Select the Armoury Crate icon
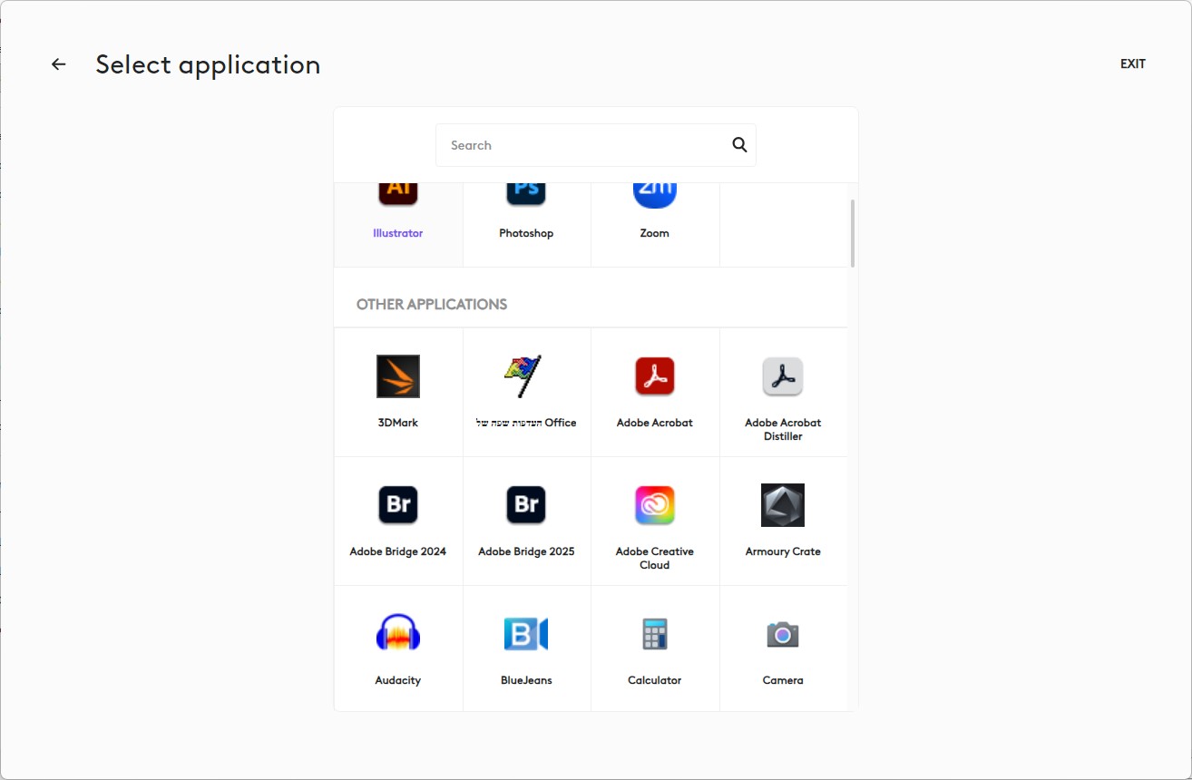The width and height of the screenshot is (1192, 780). click(x=782, y=506)
